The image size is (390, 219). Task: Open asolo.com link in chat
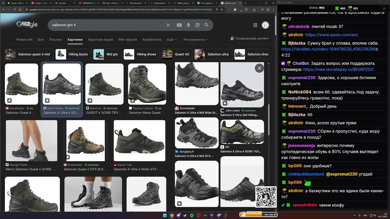coord(331,35)
